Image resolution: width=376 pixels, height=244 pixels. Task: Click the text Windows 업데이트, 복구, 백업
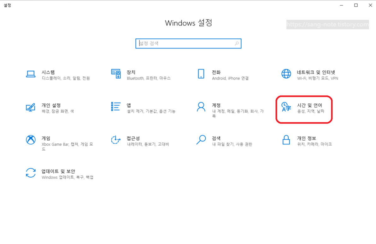(x=68, y=177)
